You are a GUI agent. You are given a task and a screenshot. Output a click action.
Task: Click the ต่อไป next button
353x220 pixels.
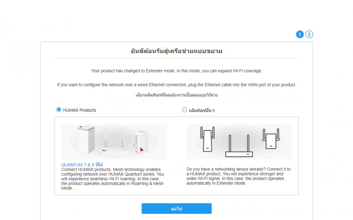click(176, 209)
